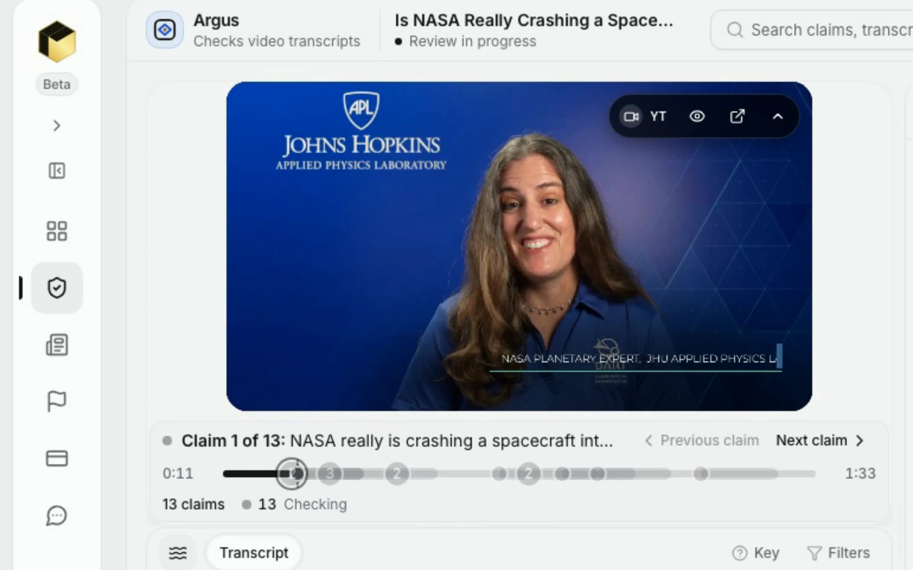Screen dimensions: 913x570
Task: Open the credit card billing icon
Action: point(57,459)
